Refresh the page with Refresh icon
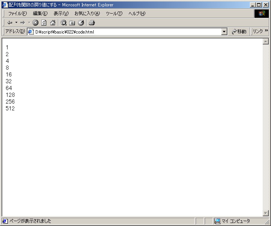 pyautogui.click(x=44, y=23)
